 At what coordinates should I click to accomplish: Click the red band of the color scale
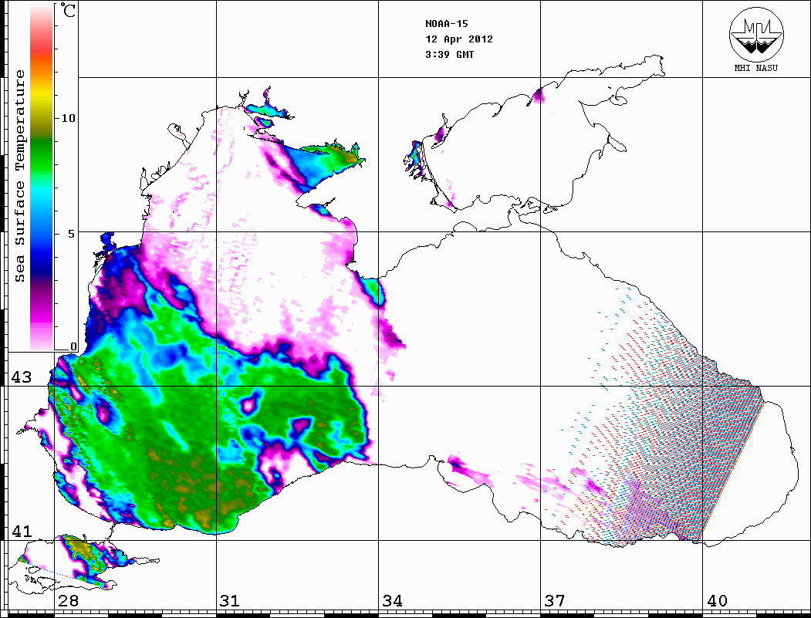coord(42,48)
